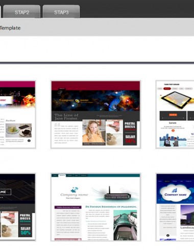The height and width of the screenshot is (250, 194).
Task: Click the yellow planet Company name logo
Action: (x=77, y=101)
